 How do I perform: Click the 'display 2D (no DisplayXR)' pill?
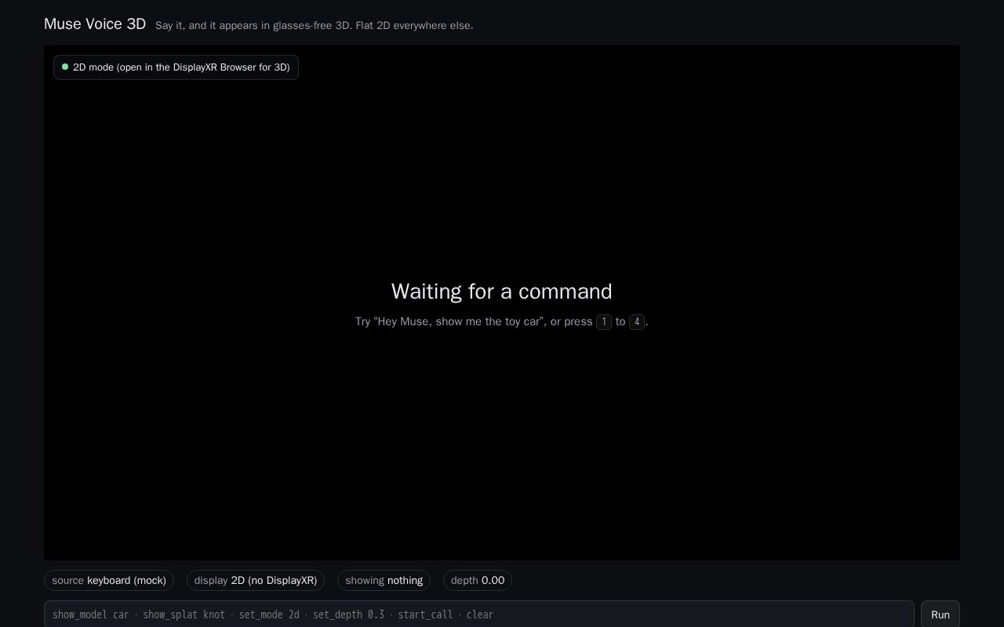point(256,581)
